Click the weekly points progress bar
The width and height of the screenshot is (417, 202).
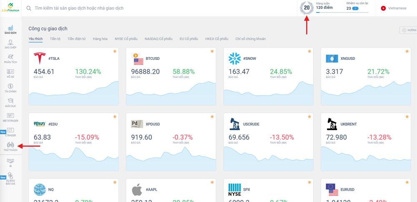point(342,13)
